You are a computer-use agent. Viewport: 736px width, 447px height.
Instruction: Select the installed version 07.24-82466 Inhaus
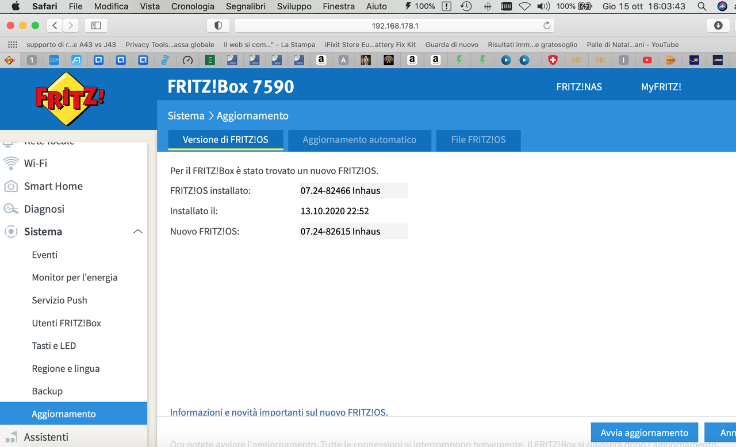pyautogui.click(x=354, y=191)
